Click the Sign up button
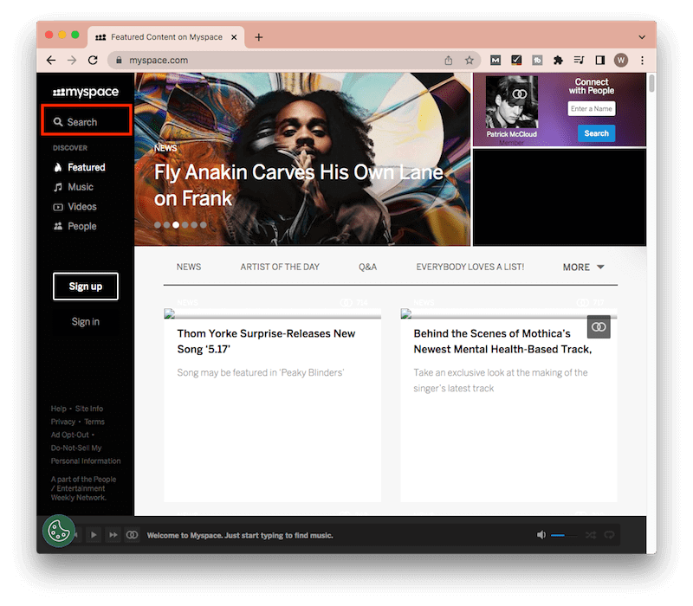The height and width of the screenshot is (606, 693). (85, 287)
